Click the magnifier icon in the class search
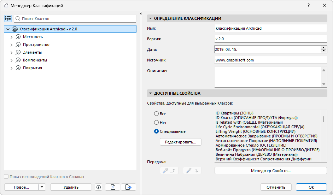The height and width of the screenshot is (195, 333). (x=18, y=19)
